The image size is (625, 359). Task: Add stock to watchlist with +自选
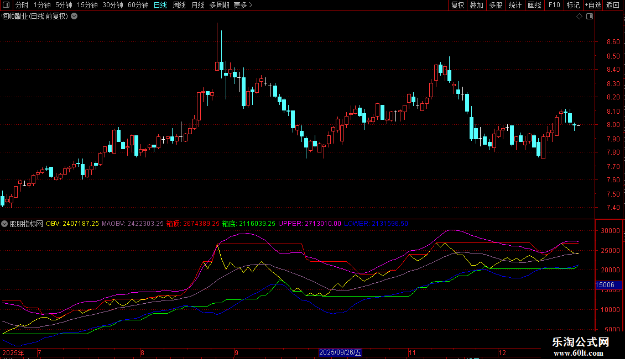(593, 5)
